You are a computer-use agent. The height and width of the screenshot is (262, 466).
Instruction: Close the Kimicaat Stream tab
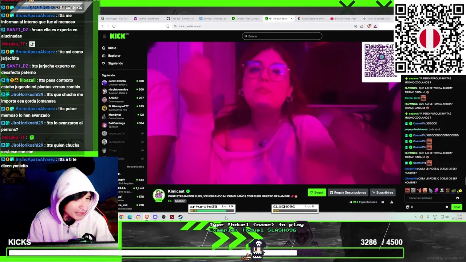tap(291, 19)
